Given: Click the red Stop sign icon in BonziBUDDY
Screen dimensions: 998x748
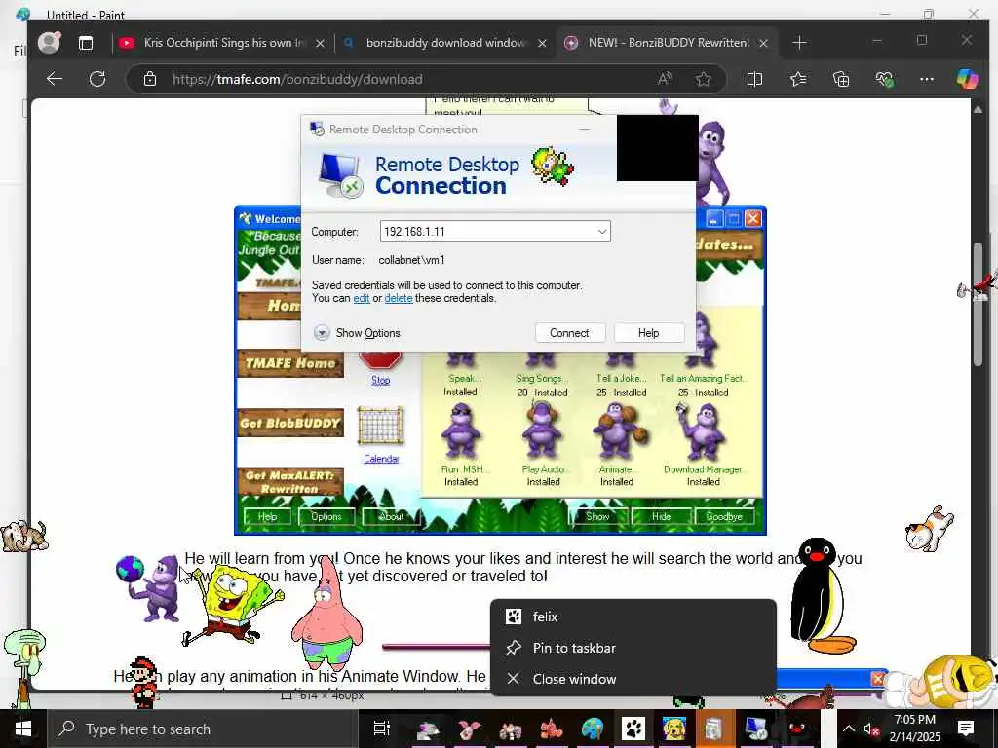Looking at the screenshot, I should point(381,358).
